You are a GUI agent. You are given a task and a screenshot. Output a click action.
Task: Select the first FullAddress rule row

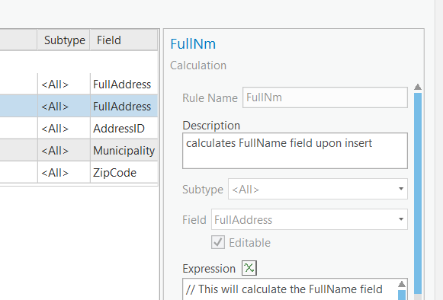pyautogui.click(x=79, y=84)
